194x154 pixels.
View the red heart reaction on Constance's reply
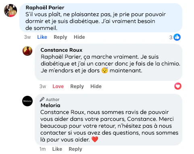tap(178, 86)
